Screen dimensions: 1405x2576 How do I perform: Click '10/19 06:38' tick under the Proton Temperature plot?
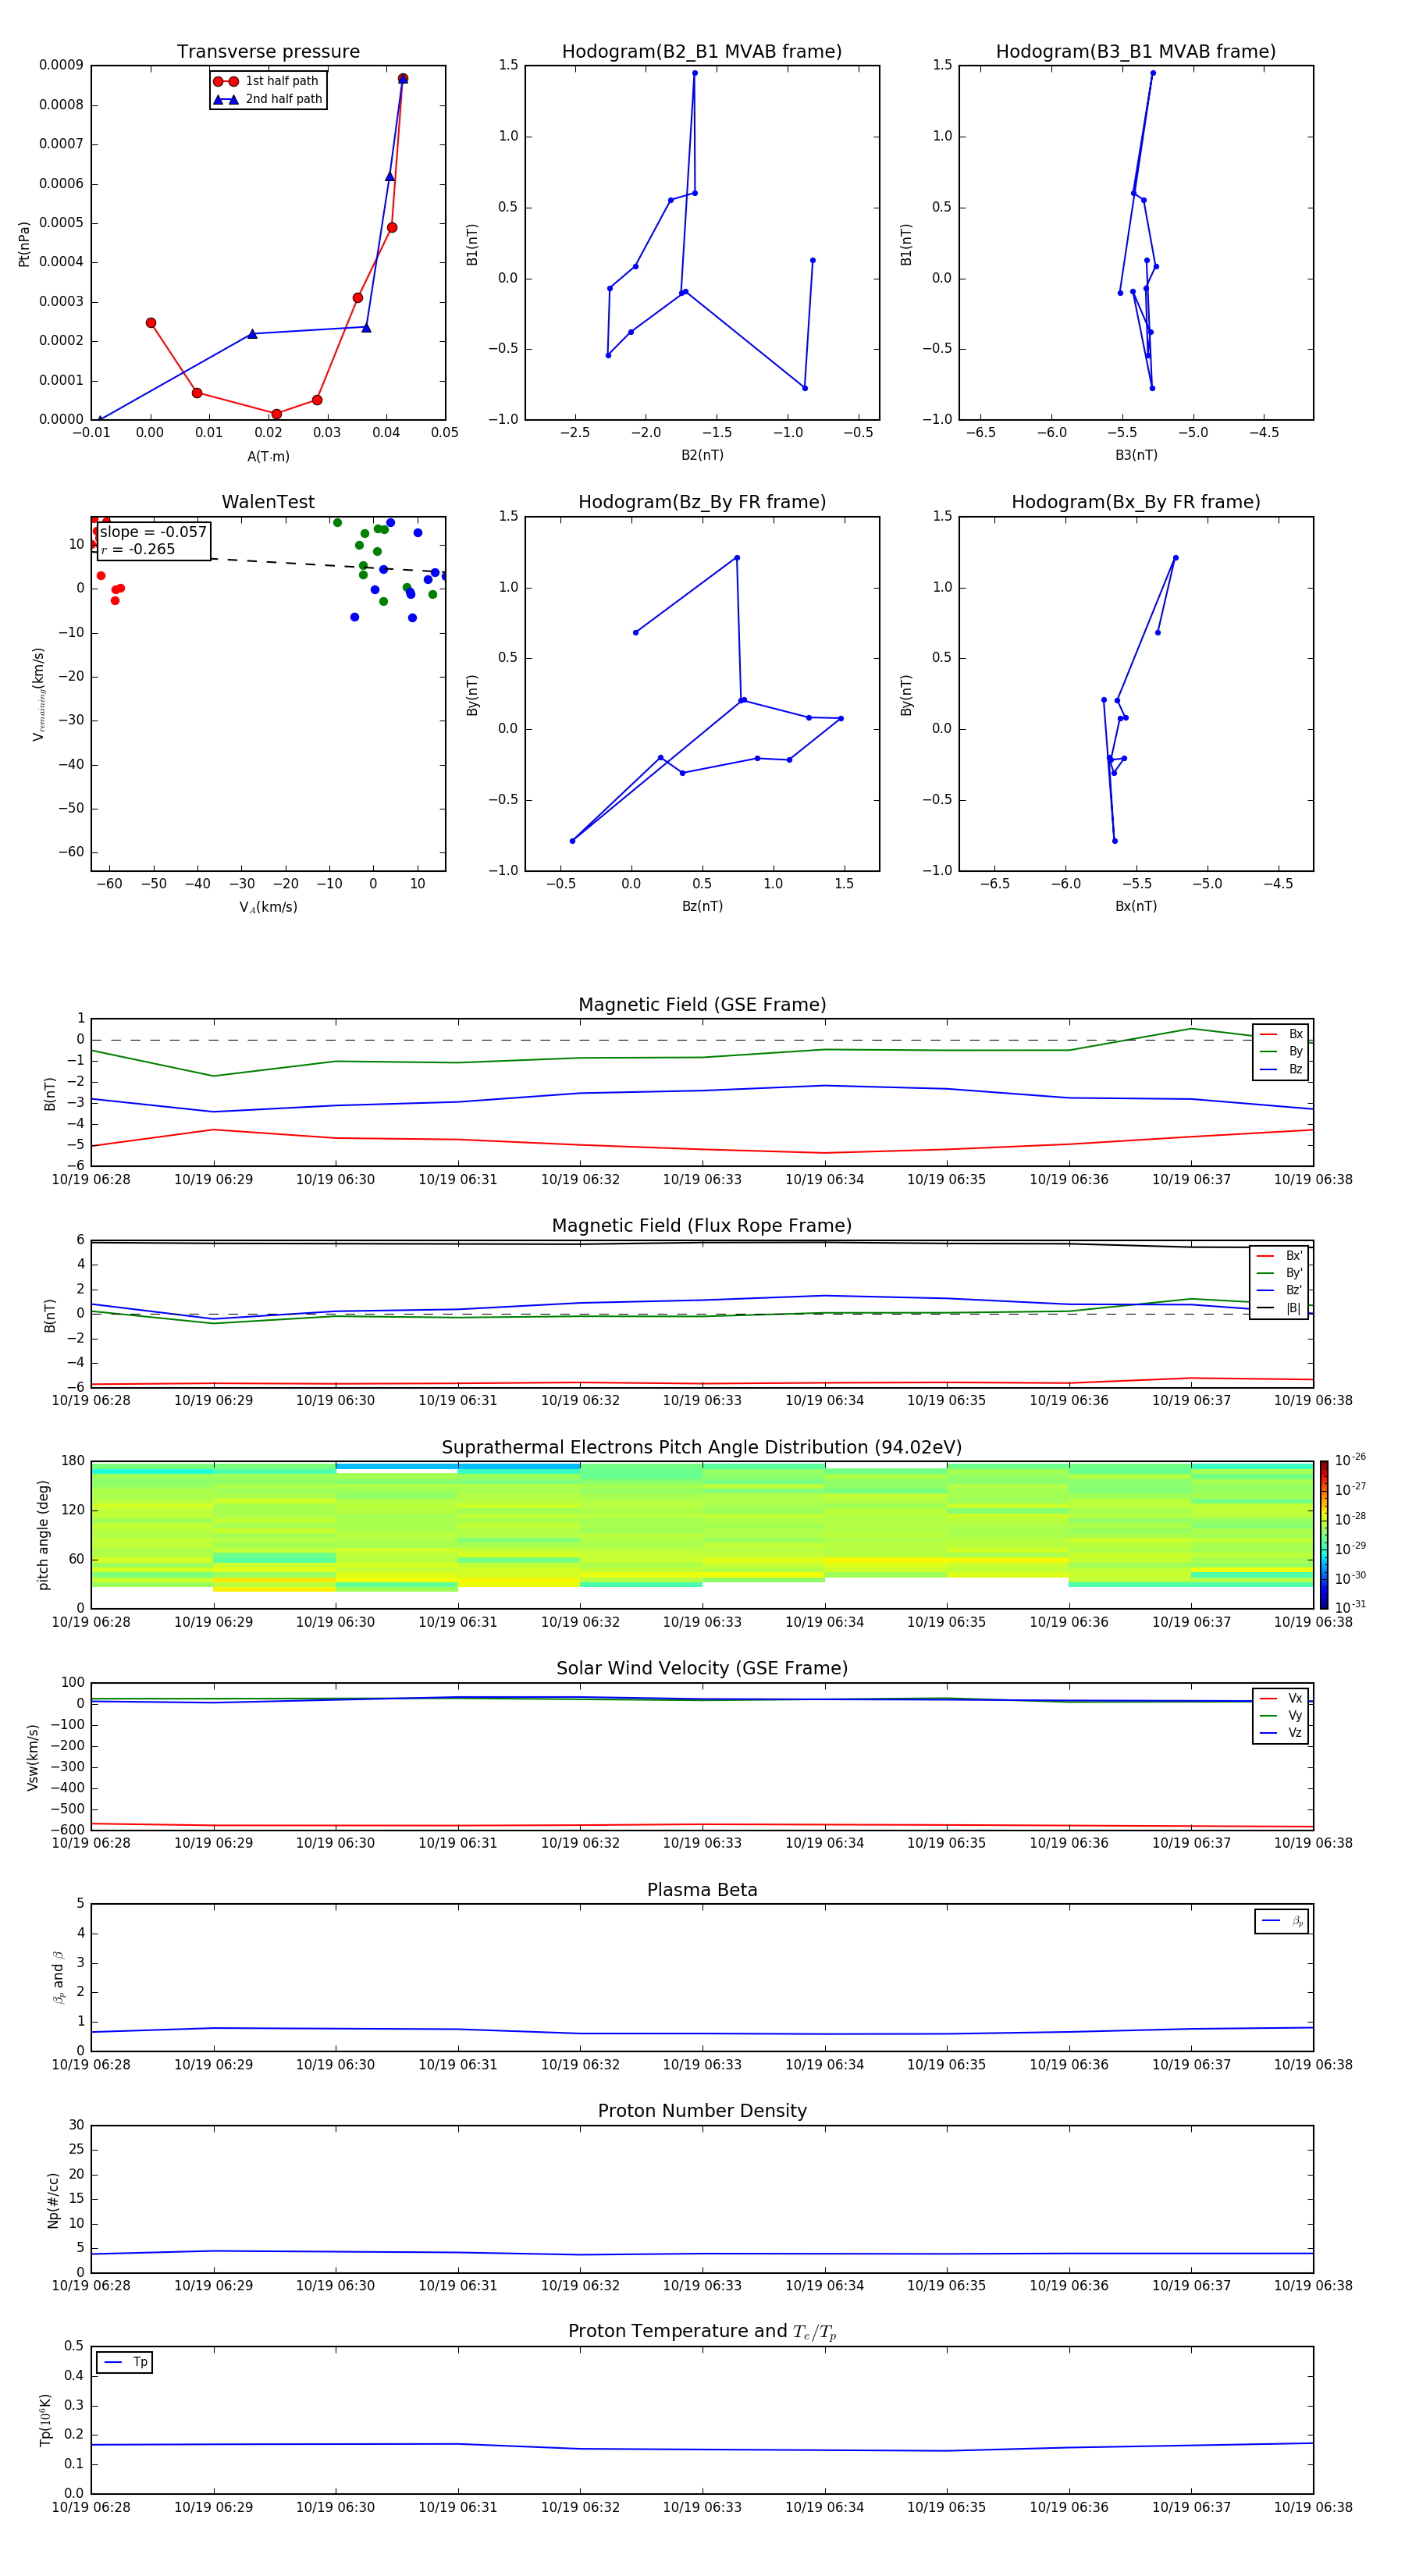[1313, 2507]
